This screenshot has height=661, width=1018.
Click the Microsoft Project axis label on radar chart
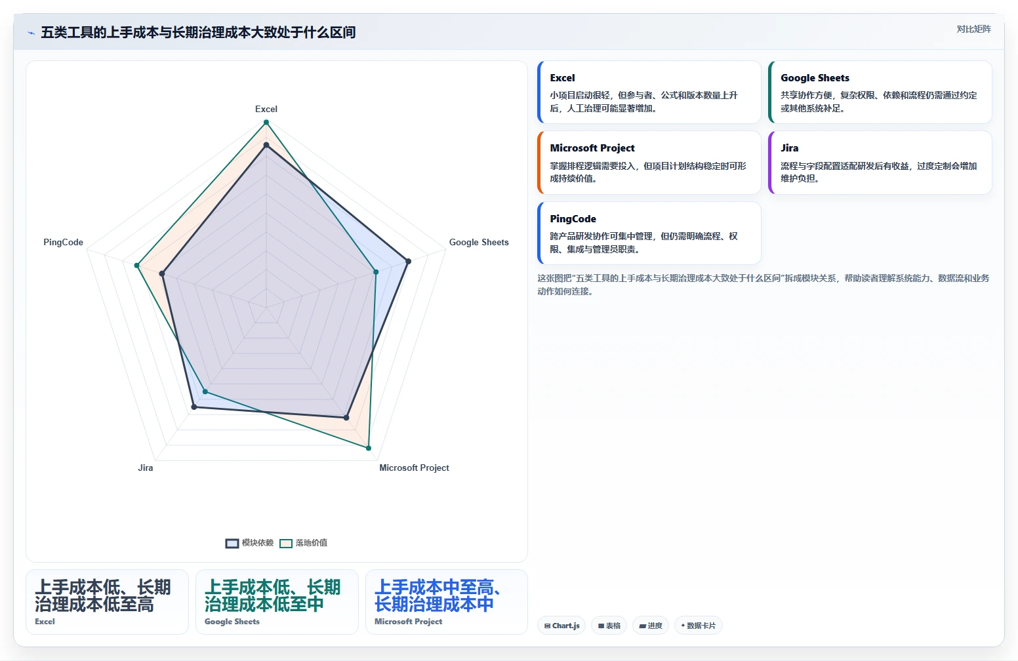pyautogui.click(x=414, y=468)
